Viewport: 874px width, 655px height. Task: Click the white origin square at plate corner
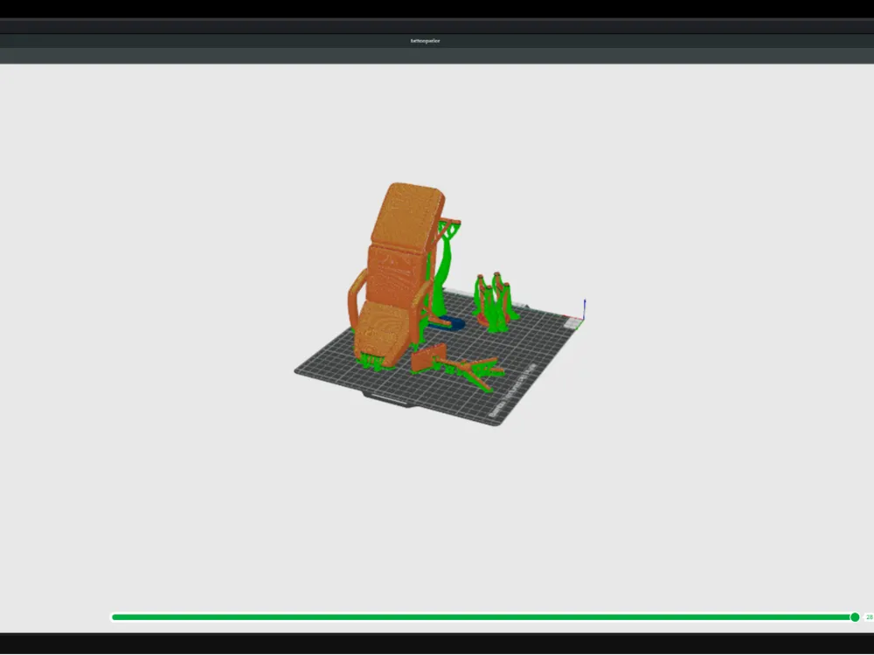(x=572, y=321)
